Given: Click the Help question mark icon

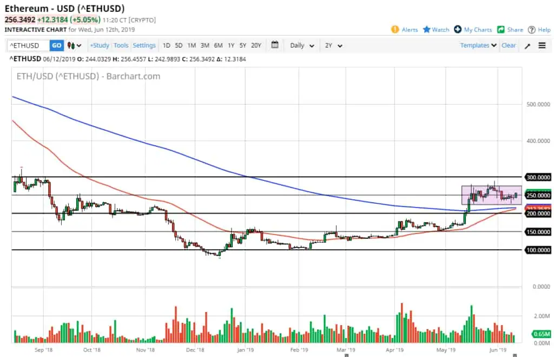Looking at the screenshot, I should pyautogui.click(x=531, y=30).
